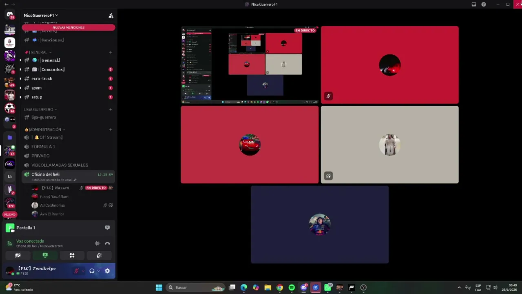Open the 'la' server icon
The height and width of the screenshot is (294, 522).
[x=10, y=176]
